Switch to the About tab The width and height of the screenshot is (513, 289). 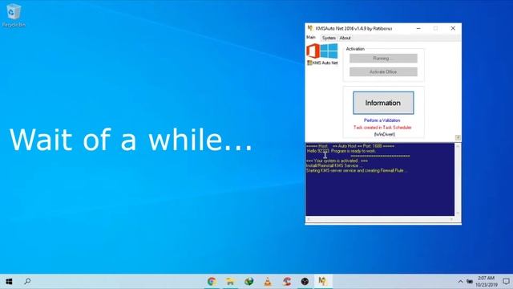(x=345, y=38)
